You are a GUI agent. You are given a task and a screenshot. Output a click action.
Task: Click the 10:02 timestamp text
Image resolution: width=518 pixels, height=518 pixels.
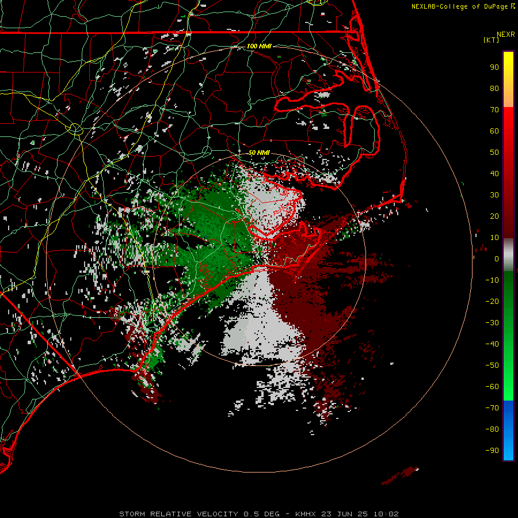click(x=386, y=514)
